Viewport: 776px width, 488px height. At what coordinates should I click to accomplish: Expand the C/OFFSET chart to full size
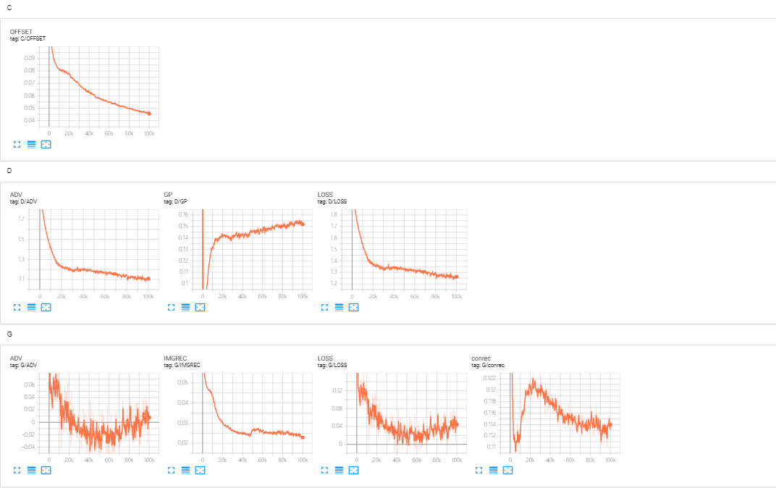coord(17,145)
